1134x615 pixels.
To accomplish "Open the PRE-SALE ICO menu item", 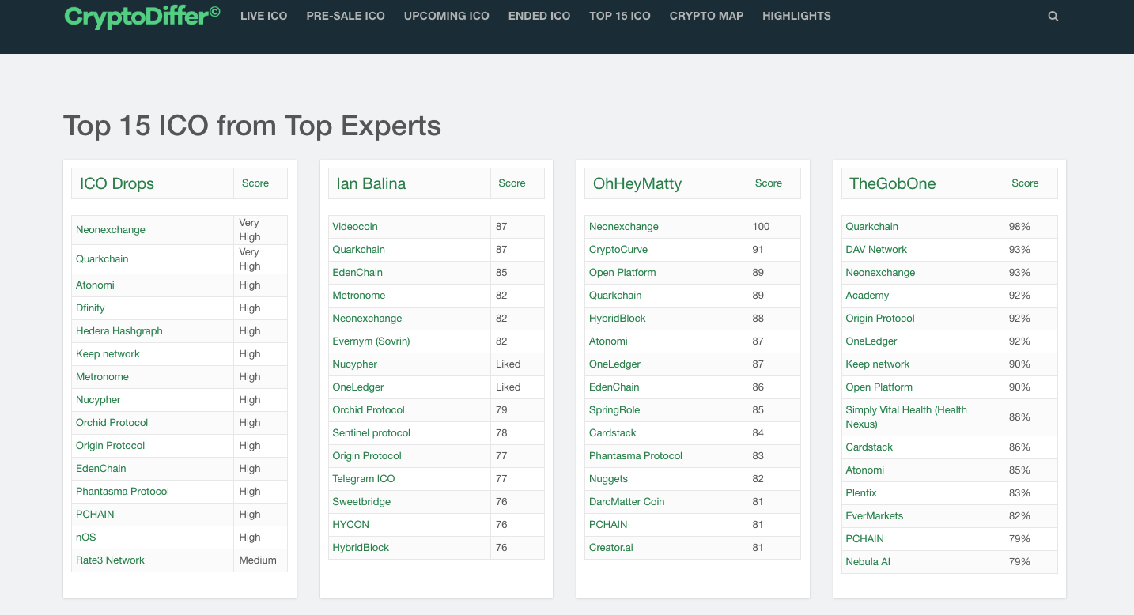I will [x=346, y=16].
